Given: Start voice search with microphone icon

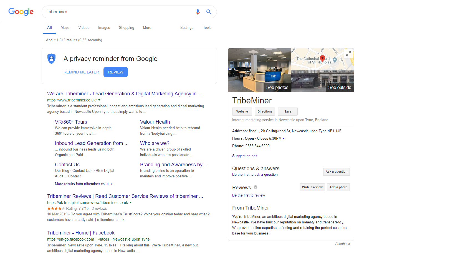Looking at the screenshot, I should (x=198, y=12).
